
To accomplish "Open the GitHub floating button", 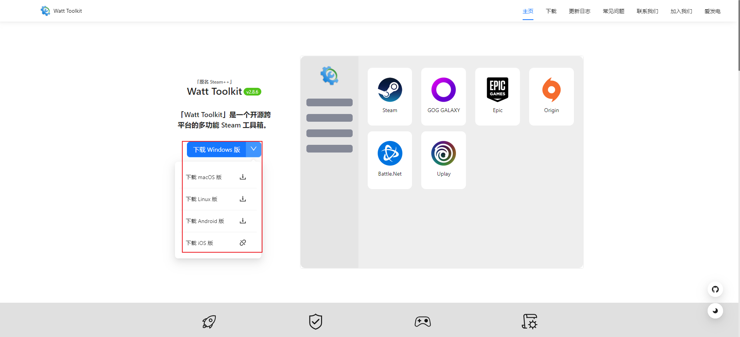I will click(x=715, y=289).
